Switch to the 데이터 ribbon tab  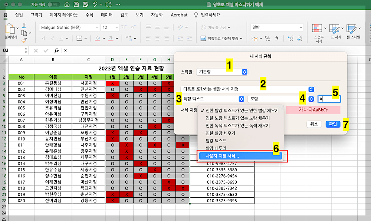pos(106,15)
